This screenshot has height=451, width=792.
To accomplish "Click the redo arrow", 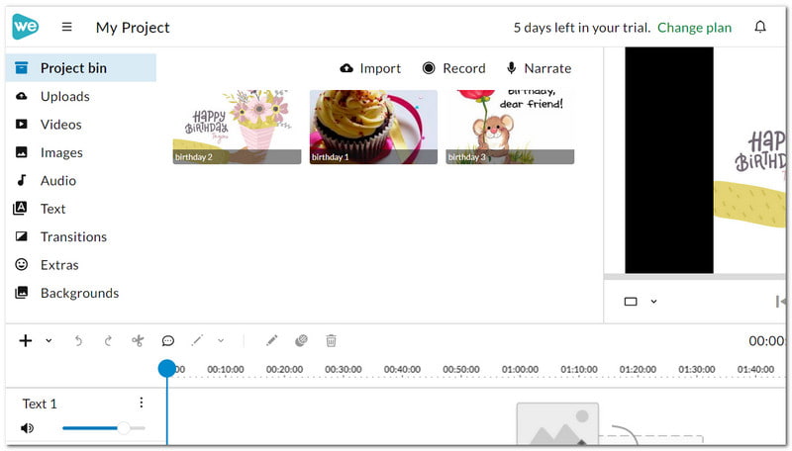I will coord(108,341).
